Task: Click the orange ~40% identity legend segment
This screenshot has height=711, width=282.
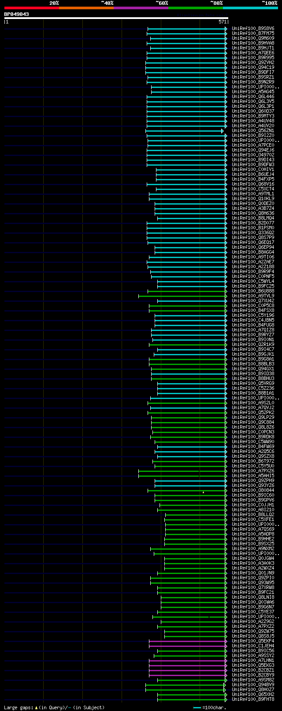Action: pos(86,8)
